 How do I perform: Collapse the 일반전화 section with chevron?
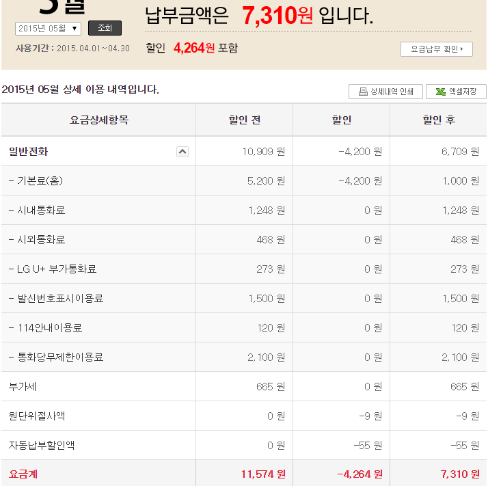coord(182,152)
